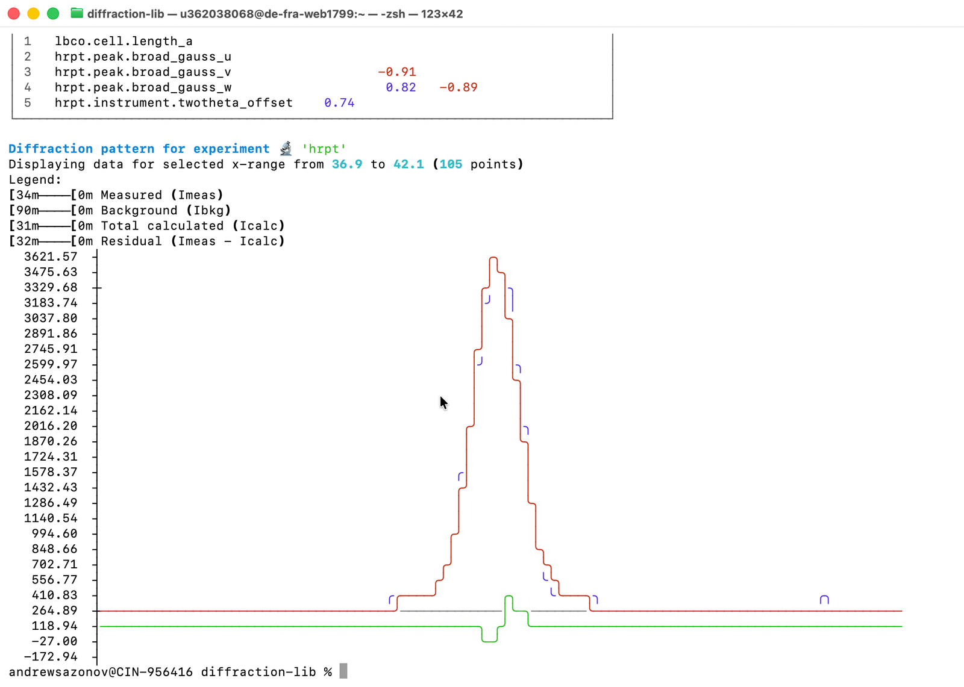This screenshot has width=964, height=687.
Task: Click the x-range end value 42.1
Action: tap(408, 164)
